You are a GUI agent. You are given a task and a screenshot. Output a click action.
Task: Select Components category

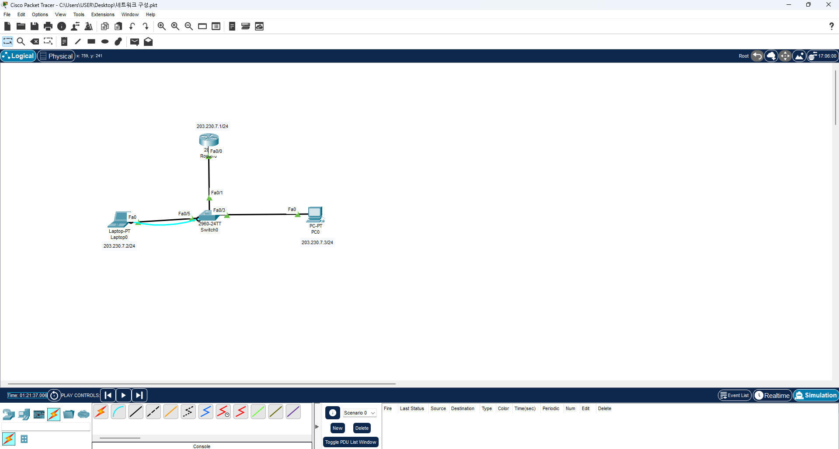click(39, 414)
